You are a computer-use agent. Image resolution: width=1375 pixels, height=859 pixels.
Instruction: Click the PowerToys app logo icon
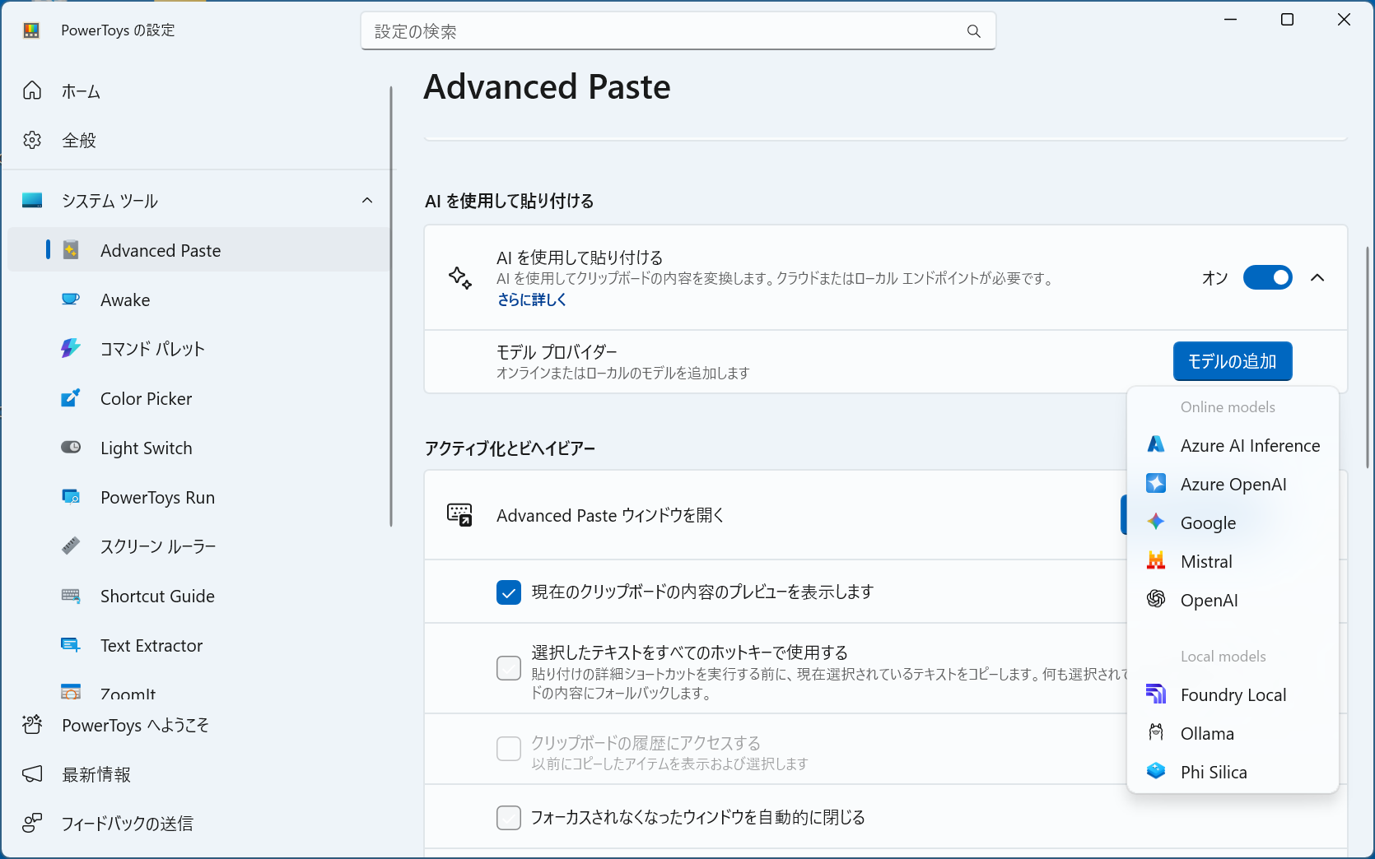point(31,30)
